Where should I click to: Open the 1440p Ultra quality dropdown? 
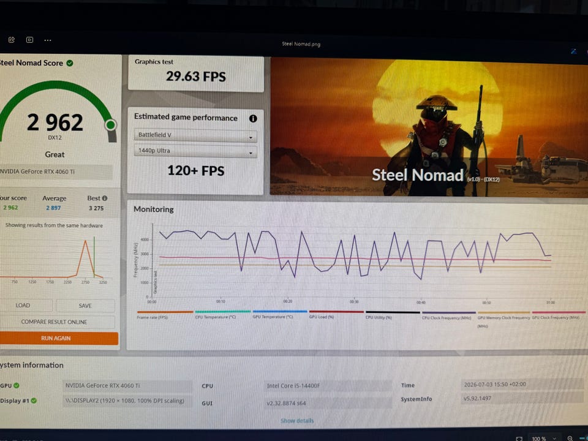pyautogui.click(x=195, y=151)
